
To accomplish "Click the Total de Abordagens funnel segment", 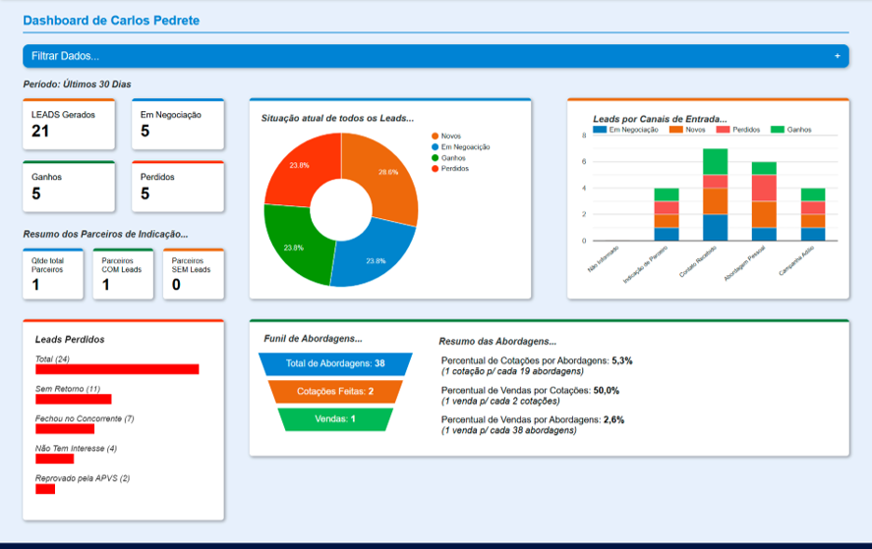I will [x=335, y=364].
